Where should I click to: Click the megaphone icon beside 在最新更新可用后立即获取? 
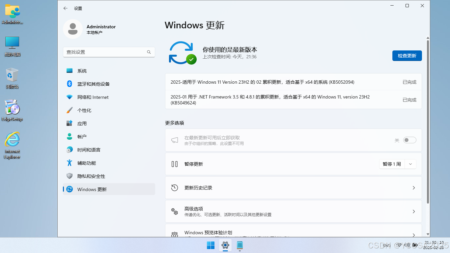[x=175, y=140]
